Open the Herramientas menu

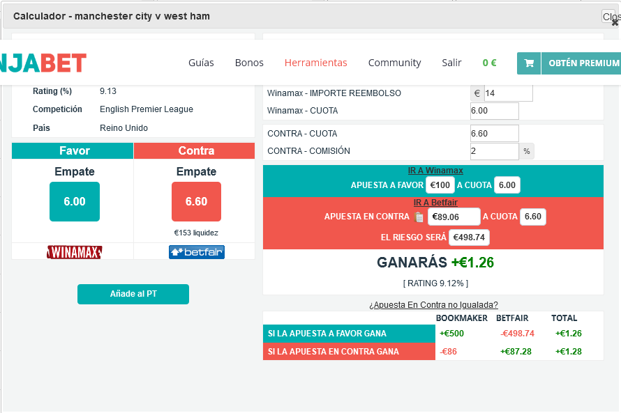click(x=315, y=63)
